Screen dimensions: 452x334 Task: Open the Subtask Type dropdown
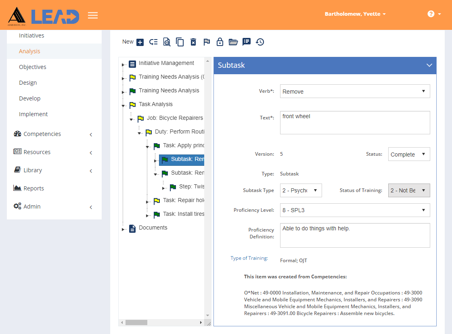(301, 190)
